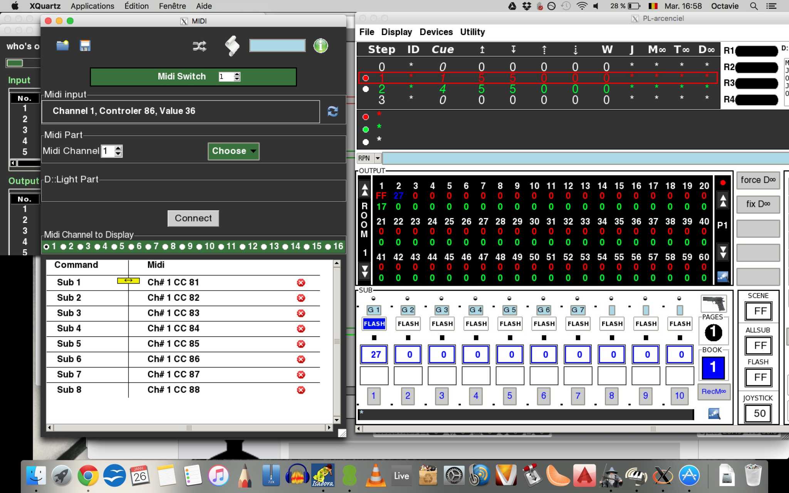789x493 pixels.
Task: Click the force D∞ button
Action: [757, 180]
